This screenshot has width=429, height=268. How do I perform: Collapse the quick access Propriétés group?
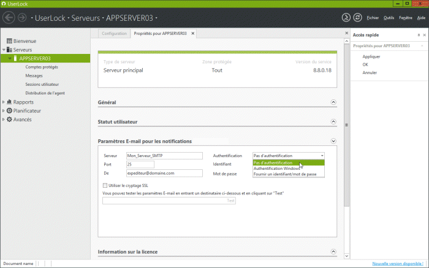422,46
